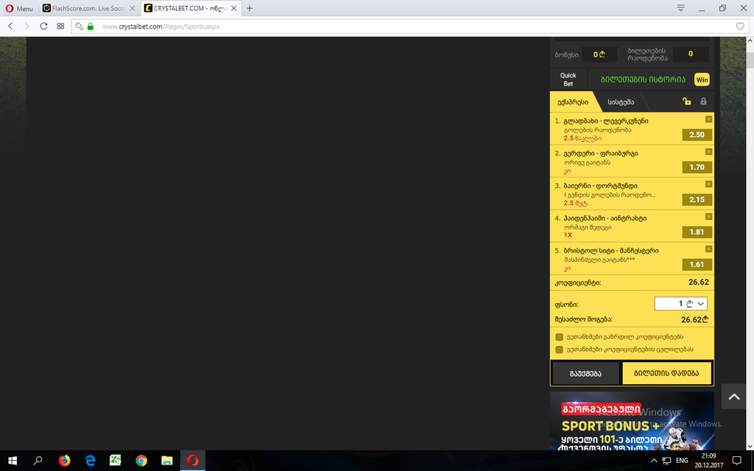Click the possible winnings value 26.62
The width and height of the screenshot is (754, 471).
coord(695,319)
